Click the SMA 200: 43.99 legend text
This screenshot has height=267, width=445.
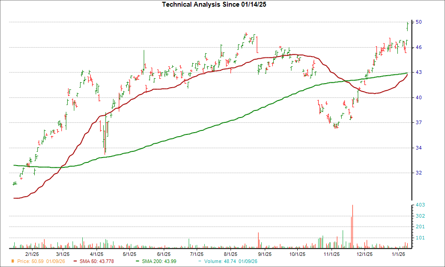pyautogui.click(x=159, y=262)
